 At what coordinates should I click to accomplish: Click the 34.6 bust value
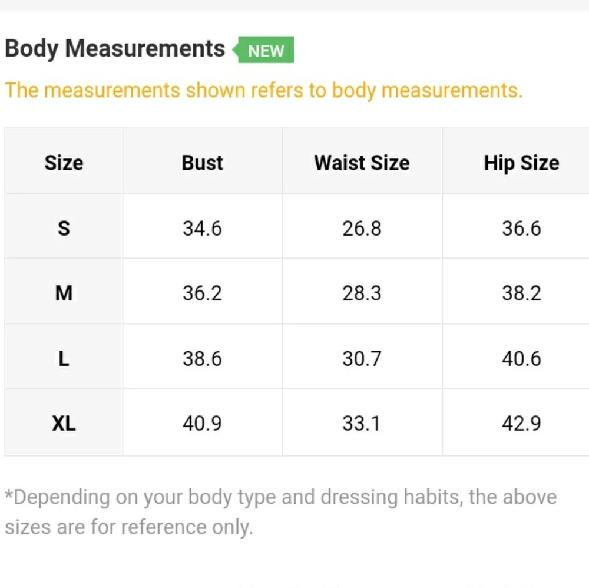pos(203,228)
